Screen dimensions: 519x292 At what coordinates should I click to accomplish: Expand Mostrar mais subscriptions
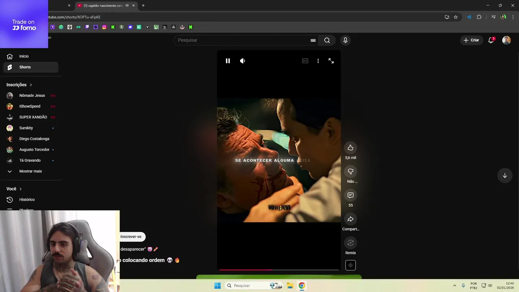click(x=31, y=171)
